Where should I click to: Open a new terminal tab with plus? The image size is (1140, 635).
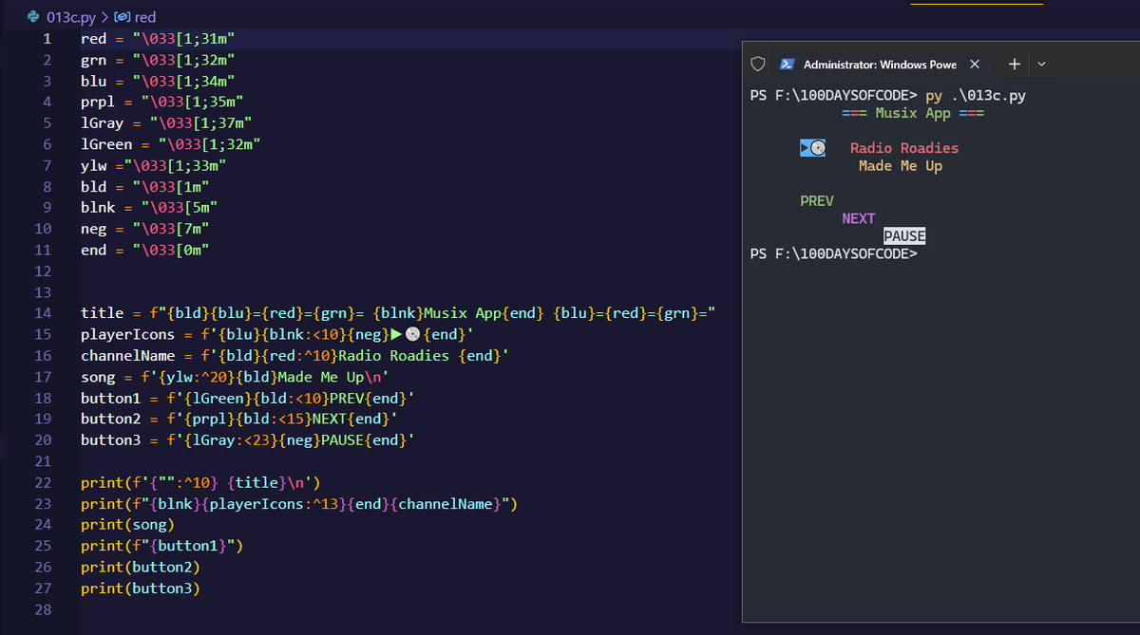(x=1014, y=65)
